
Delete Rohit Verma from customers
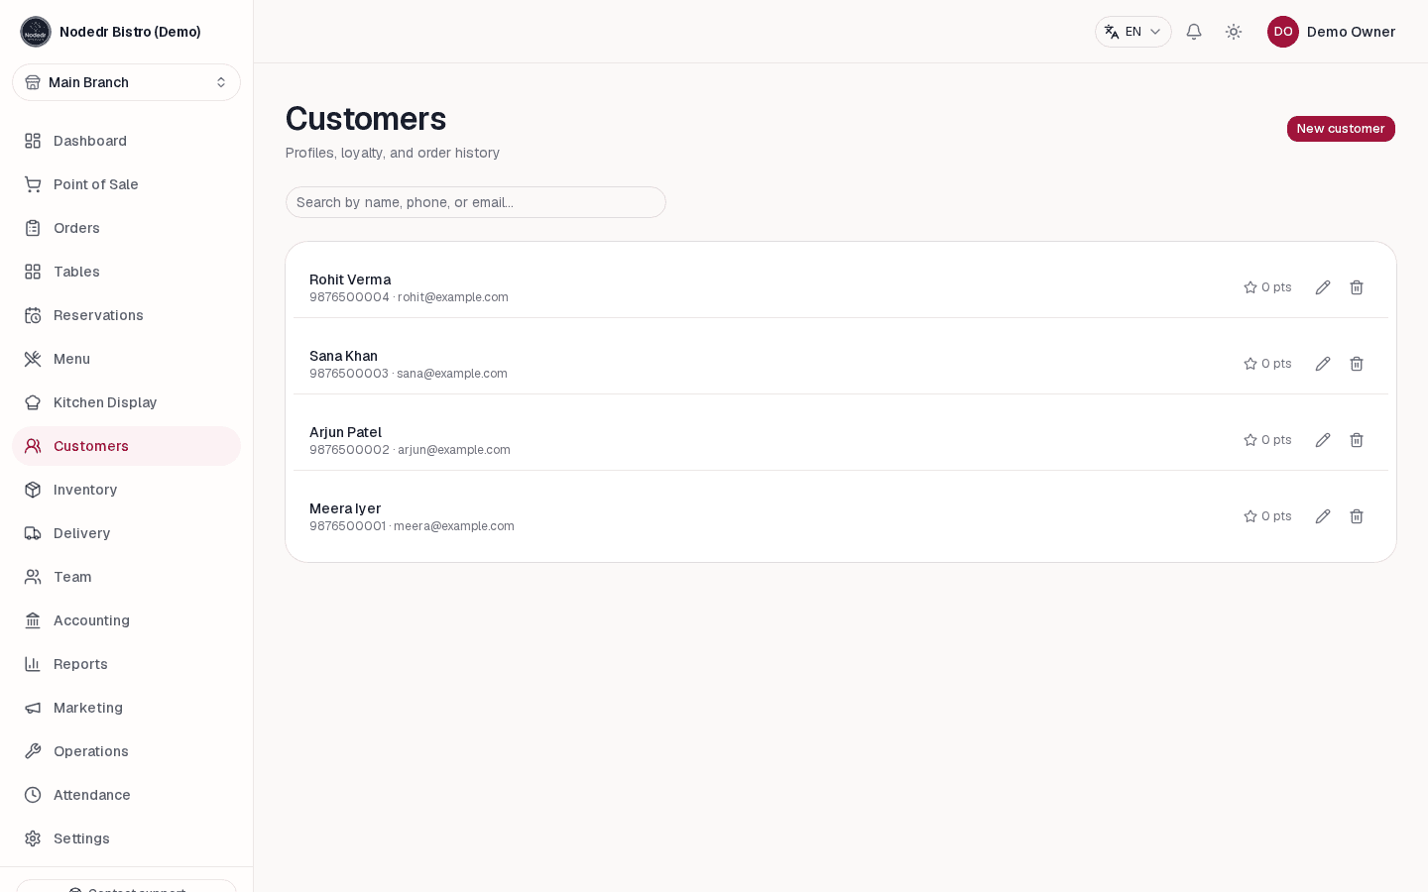pos(1357,287)
